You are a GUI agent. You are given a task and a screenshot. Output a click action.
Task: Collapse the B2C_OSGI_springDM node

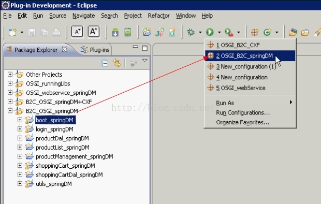point(10,111)
